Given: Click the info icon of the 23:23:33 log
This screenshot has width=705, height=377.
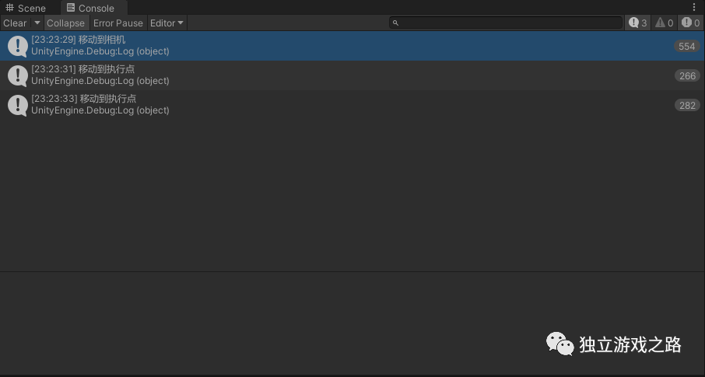Looking at the screenshot, I should [x=18, y=106].
